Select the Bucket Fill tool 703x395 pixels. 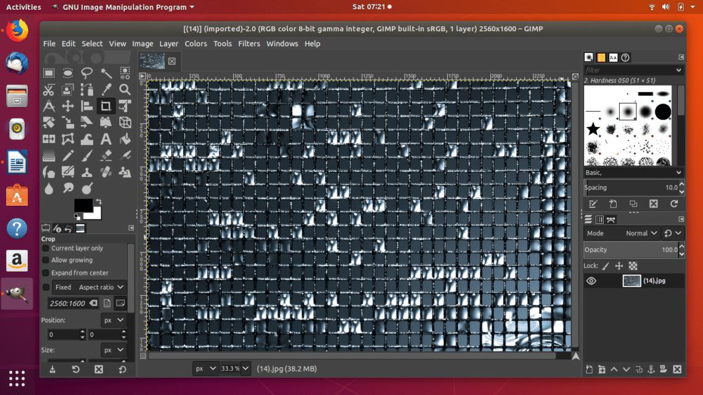pyautogui.click(x=125, y=139)
